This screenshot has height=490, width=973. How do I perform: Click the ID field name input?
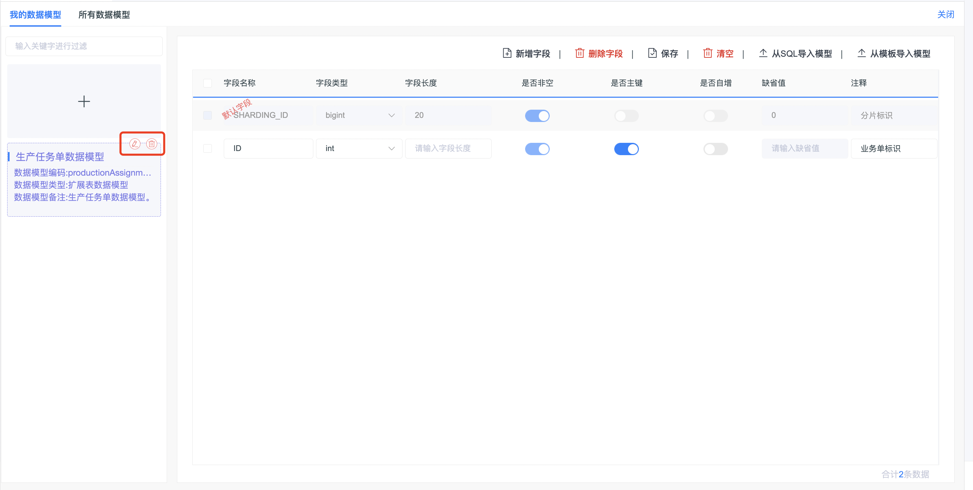tap(268, 149)
